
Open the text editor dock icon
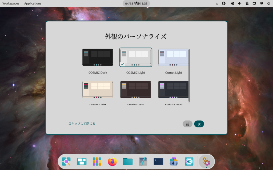point(143,161)
